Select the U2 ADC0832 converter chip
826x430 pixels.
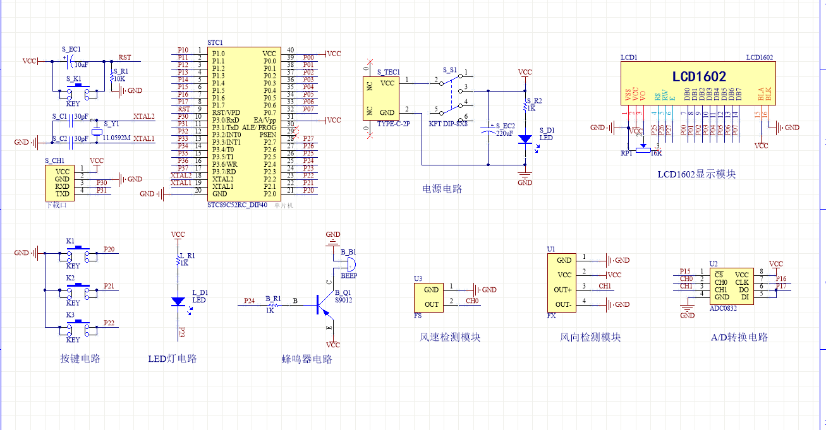pyautogui.click(x=731, y=285)
